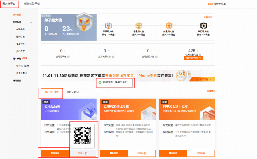Screen dimensions: 257x159
Task: Click the 查看更多 link
Action: [x=211, y=91]
